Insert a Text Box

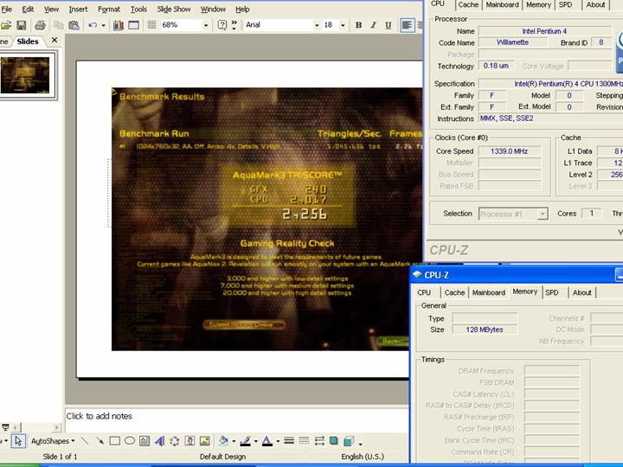point(145,441)
